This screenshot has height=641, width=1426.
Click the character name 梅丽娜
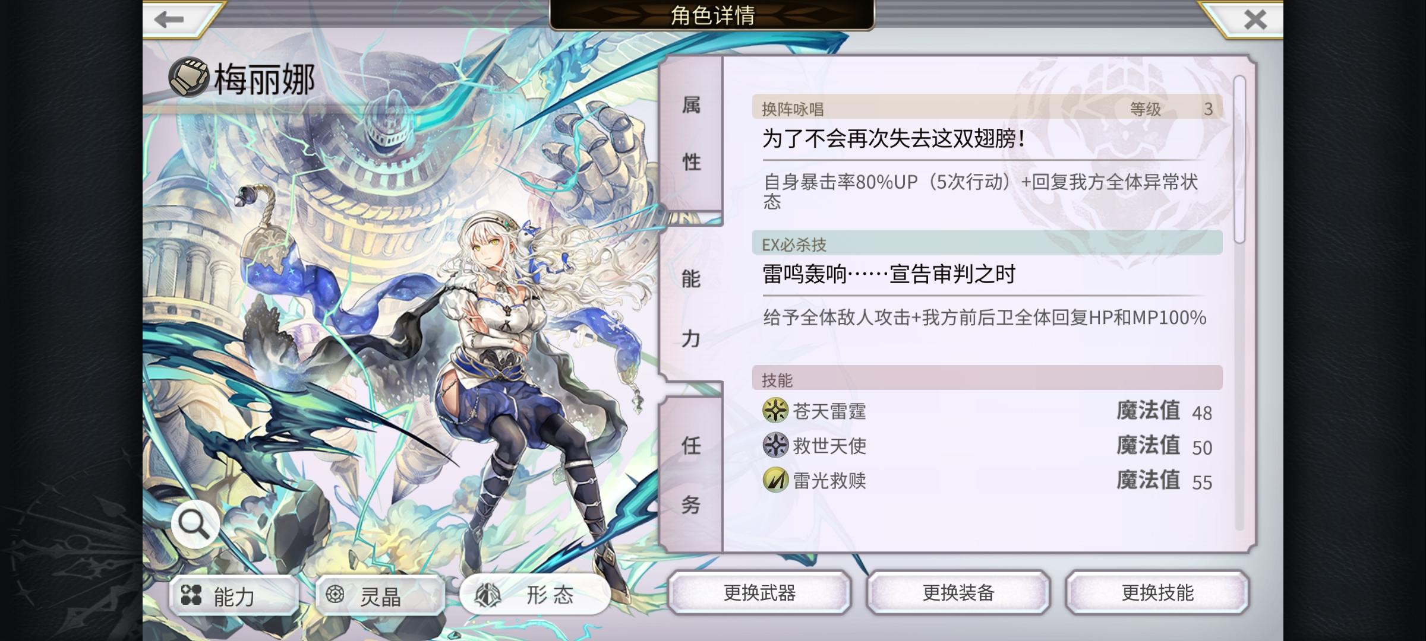pyautogui.click(x=264, y=79)
